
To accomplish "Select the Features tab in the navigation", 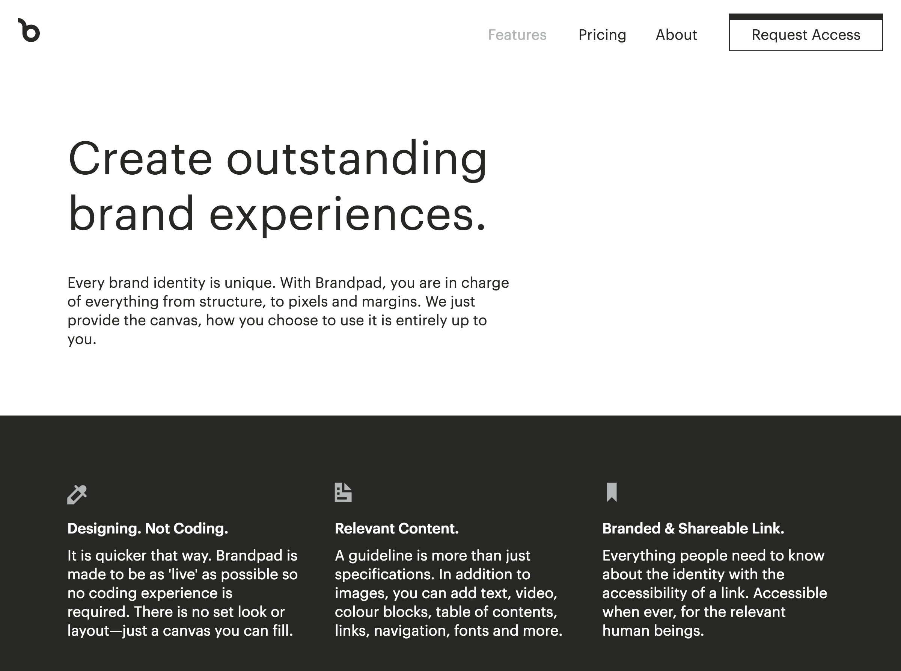I will [517, 35].
